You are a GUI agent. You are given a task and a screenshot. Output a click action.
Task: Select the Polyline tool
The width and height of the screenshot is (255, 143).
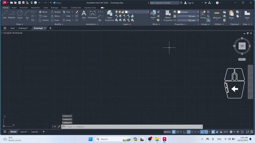coord(12,14)
